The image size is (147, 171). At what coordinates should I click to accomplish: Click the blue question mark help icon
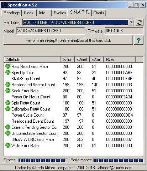pos(138,40)
